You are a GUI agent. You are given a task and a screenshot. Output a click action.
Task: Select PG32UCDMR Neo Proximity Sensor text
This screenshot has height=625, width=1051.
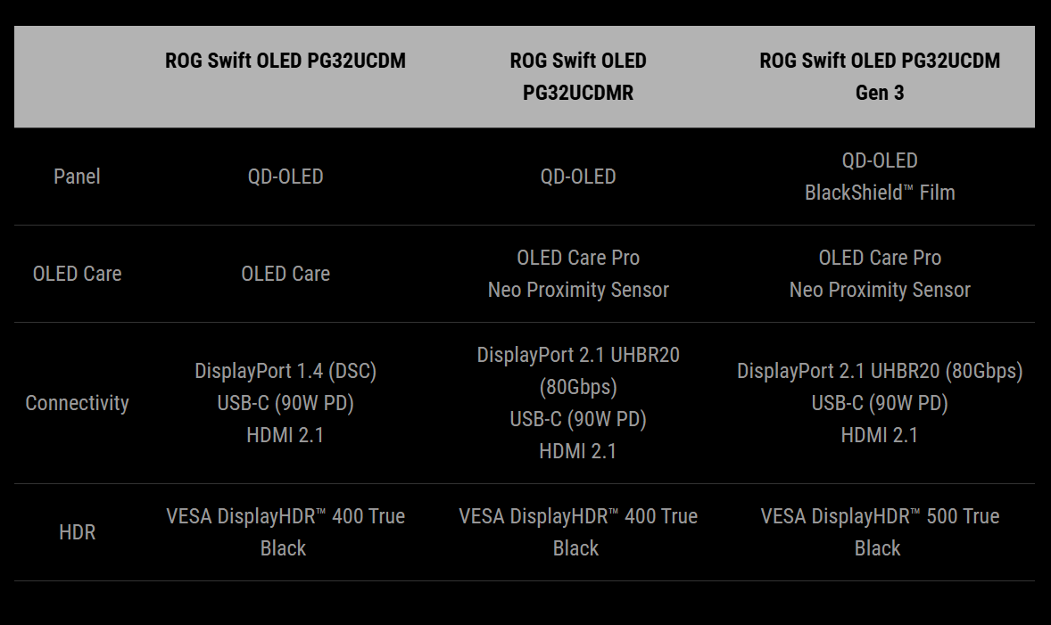[x=578, y=290]
